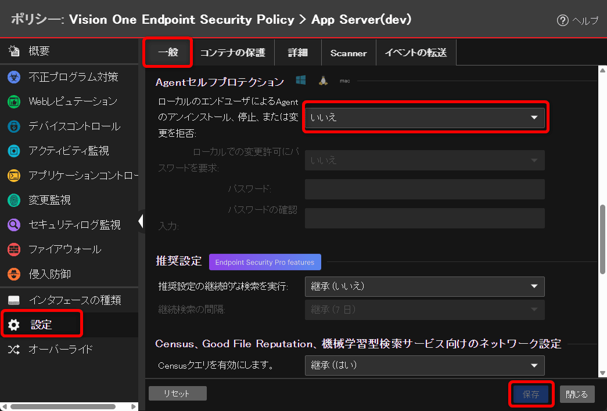
Task: Click the 侵入防御 icon
Action: coord(14,274)
